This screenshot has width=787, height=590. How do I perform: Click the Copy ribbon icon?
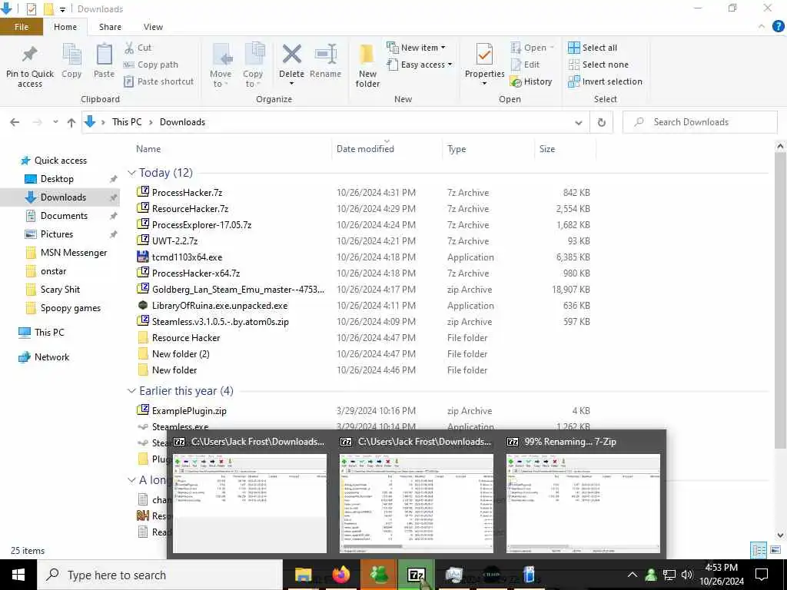coord(71,55)
